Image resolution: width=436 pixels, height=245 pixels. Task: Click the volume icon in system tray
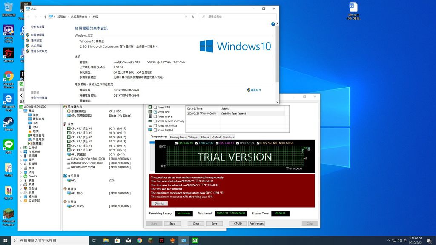[399, 240]
